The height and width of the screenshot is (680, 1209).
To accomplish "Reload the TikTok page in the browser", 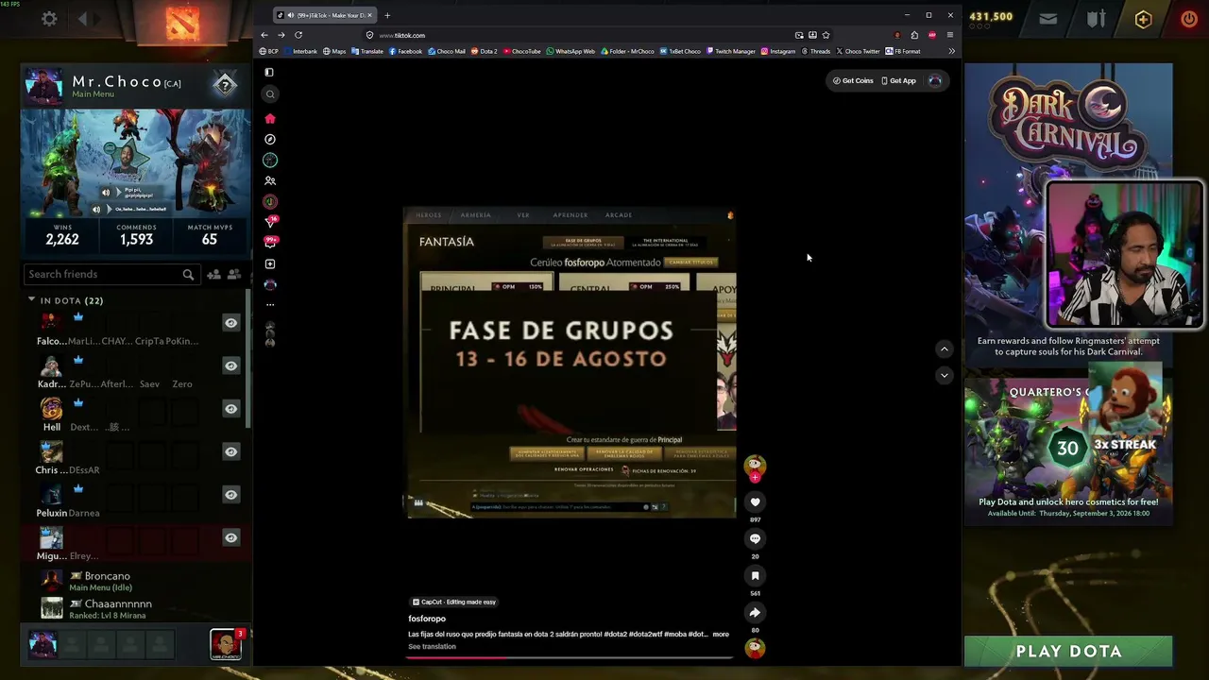I will click(x=298, y=35).
